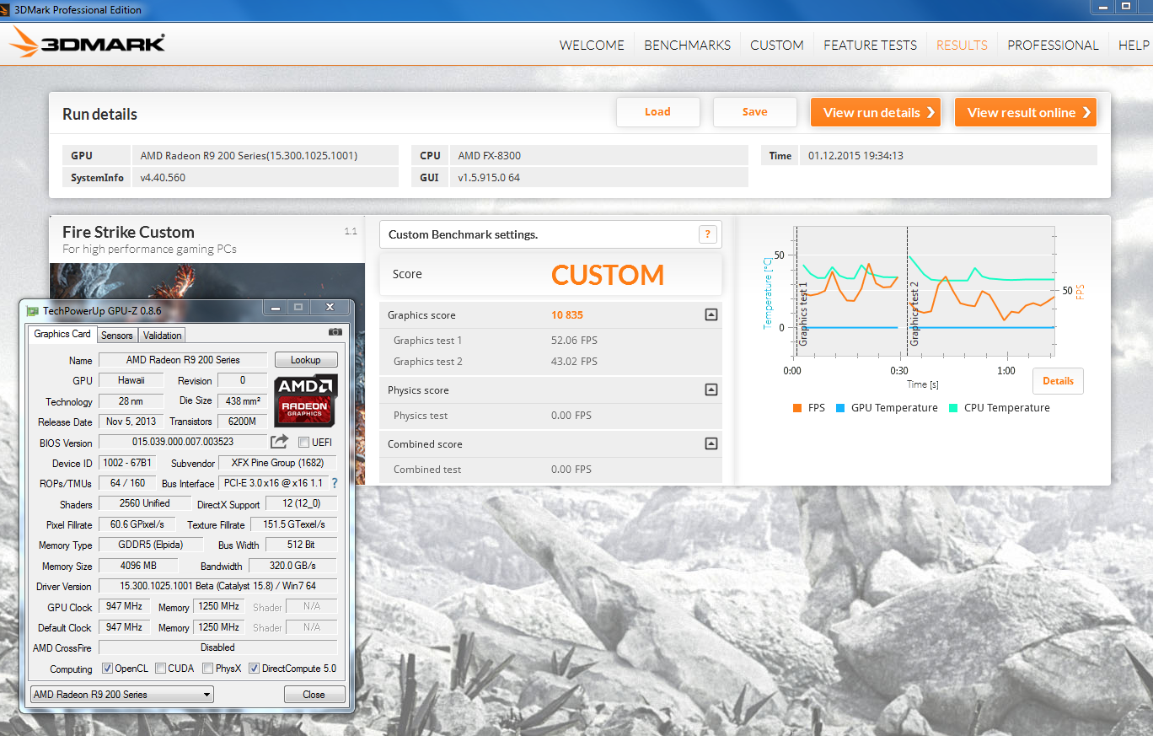
Task: Click the Save button in Run details
Action: click(754, 112)
